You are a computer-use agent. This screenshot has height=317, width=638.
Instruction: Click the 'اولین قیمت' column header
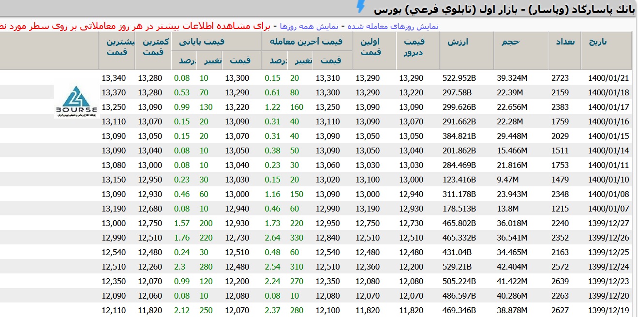(x=371, y=46)
